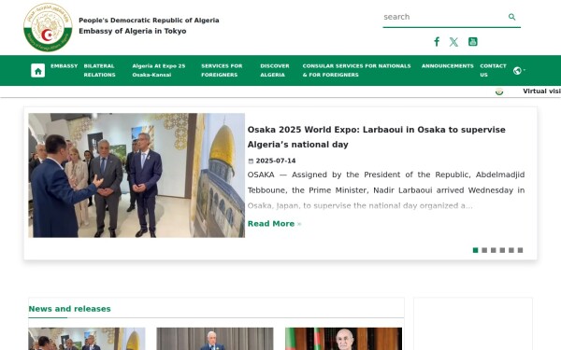Open the first news thumbnail with golden dome
The height and width of the screenshot is (350, 561).
pyautogui.click(x=87, y=339)
